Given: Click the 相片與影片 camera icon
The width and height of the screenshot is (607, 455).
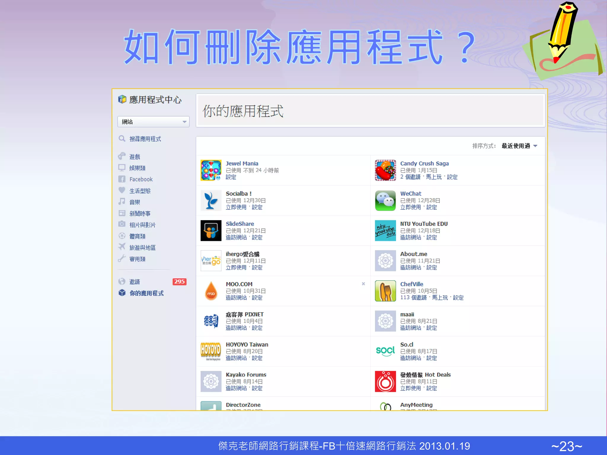Looking at the screenshot, I should click(x=122, y=224).
